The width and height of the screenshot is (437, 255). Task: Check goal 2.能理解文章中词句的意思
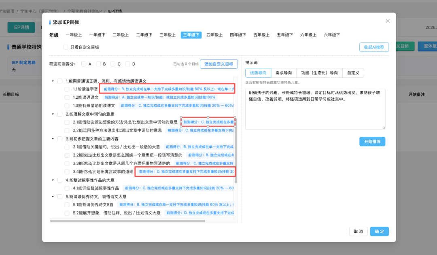pos(60,114)
